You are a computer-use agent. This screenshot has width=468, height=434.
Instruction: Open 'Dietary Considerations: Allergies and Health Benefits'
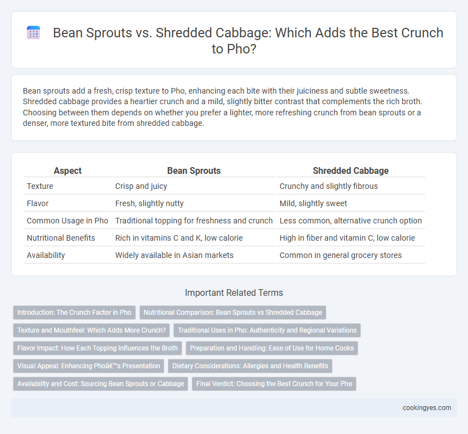click(250, 366)
